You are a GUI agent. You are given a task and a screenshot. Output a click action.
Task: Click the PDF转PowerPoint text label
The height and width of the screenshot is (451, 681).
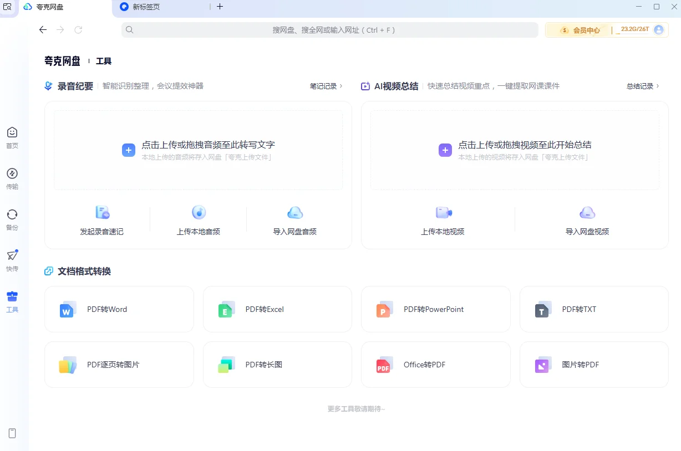(x=434, y=309)
